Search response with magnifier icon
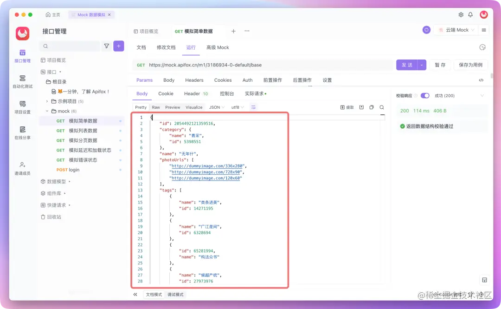Viewport: 501px width, 309px height. click(x=381, y=107)
